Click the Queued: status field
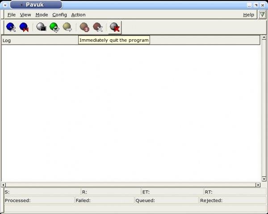 [x=167, y=200]
